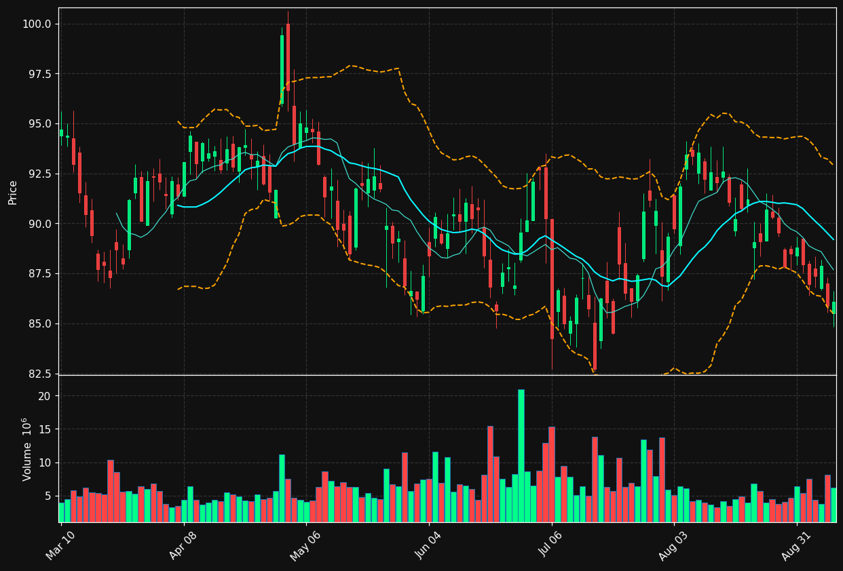The width and height of the screenshot is (843, 571).
Task: Click the 95.0 price axis label
Action: (39, 124)
